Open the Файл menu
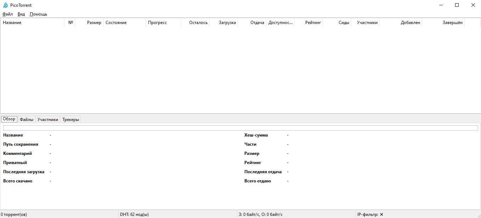Screen dimensions: 481x218 click(x=7, y=14)
